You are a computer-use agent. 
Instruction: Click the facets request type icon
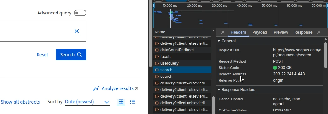pos(157,57)
